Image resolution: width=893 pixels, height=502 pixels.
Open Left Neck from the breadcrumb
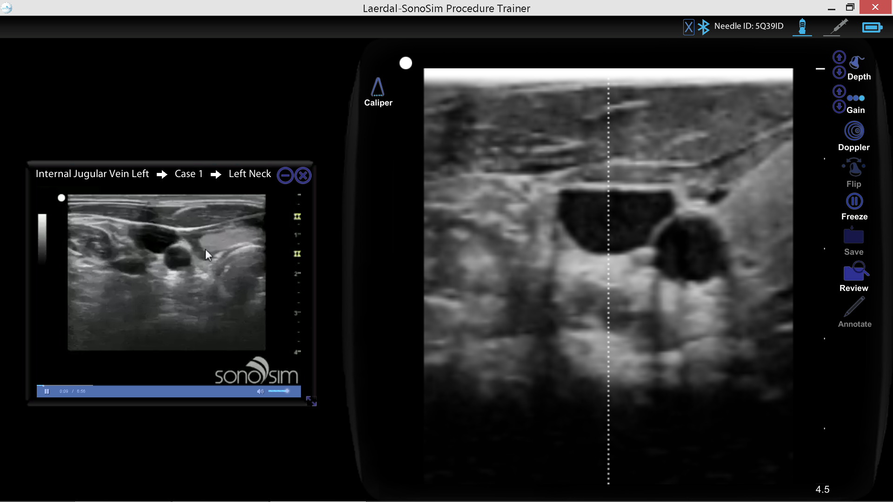coord(249,174)
